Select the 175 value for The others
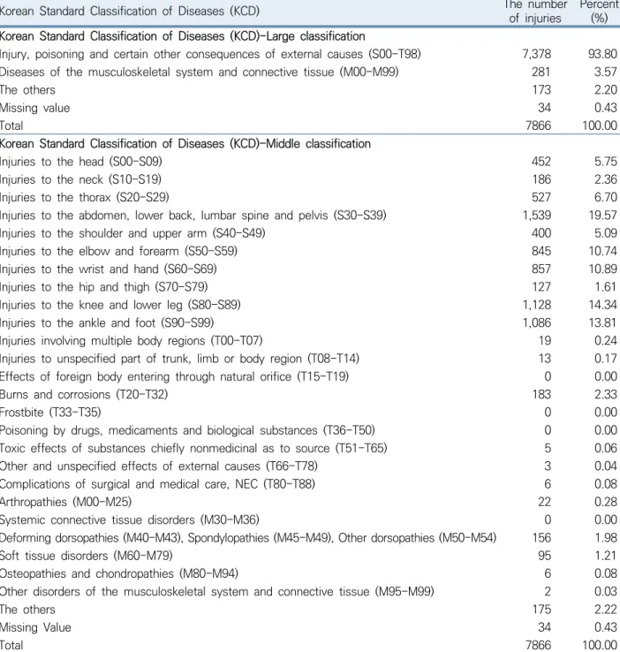The height and width of the screenshot is (652, 620). click(541, 609)
